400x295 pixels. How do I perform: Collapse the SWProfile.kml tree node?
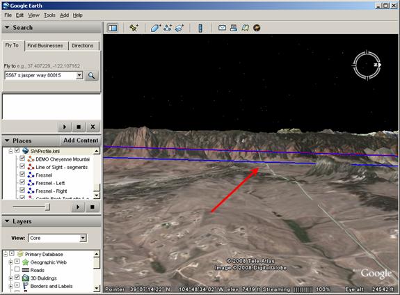(x=10, y=152)
